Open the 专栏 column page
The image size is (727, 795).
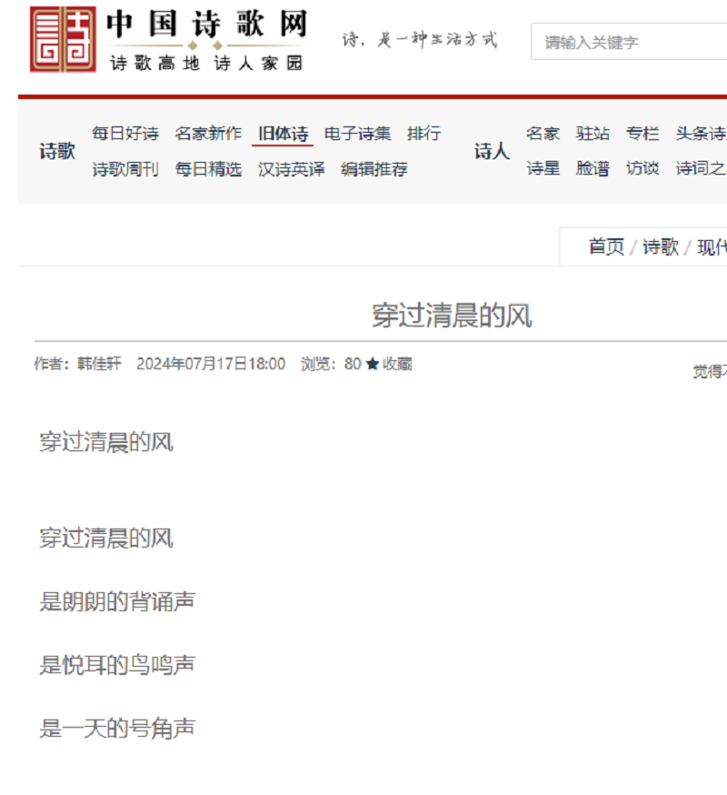coord(642,134)
